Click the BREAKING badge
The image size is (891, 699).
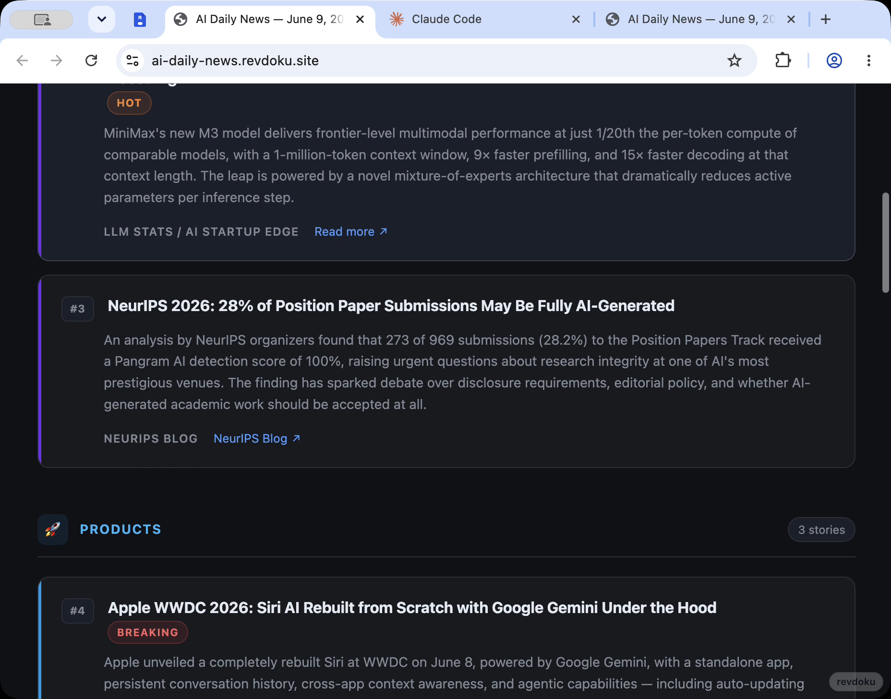tap(148, 633)
